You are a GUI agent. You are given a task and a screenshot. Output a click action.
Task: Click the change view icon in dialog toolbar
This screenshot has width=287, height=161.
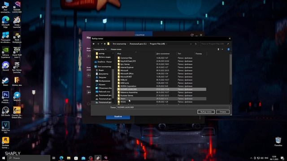pyautogui.click(x=218, y=49)
